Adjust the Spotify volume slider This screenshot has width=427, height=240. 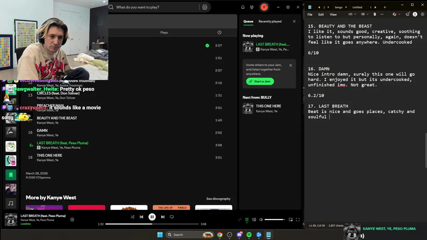coord(275,220)
